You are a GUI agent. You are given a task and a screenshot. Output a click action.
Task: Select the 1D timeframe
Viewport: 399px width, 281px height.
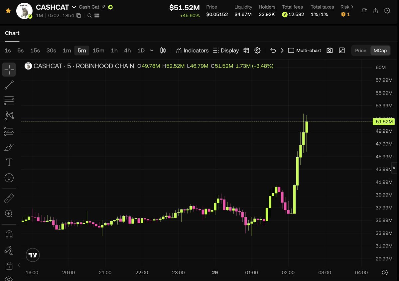141,51
